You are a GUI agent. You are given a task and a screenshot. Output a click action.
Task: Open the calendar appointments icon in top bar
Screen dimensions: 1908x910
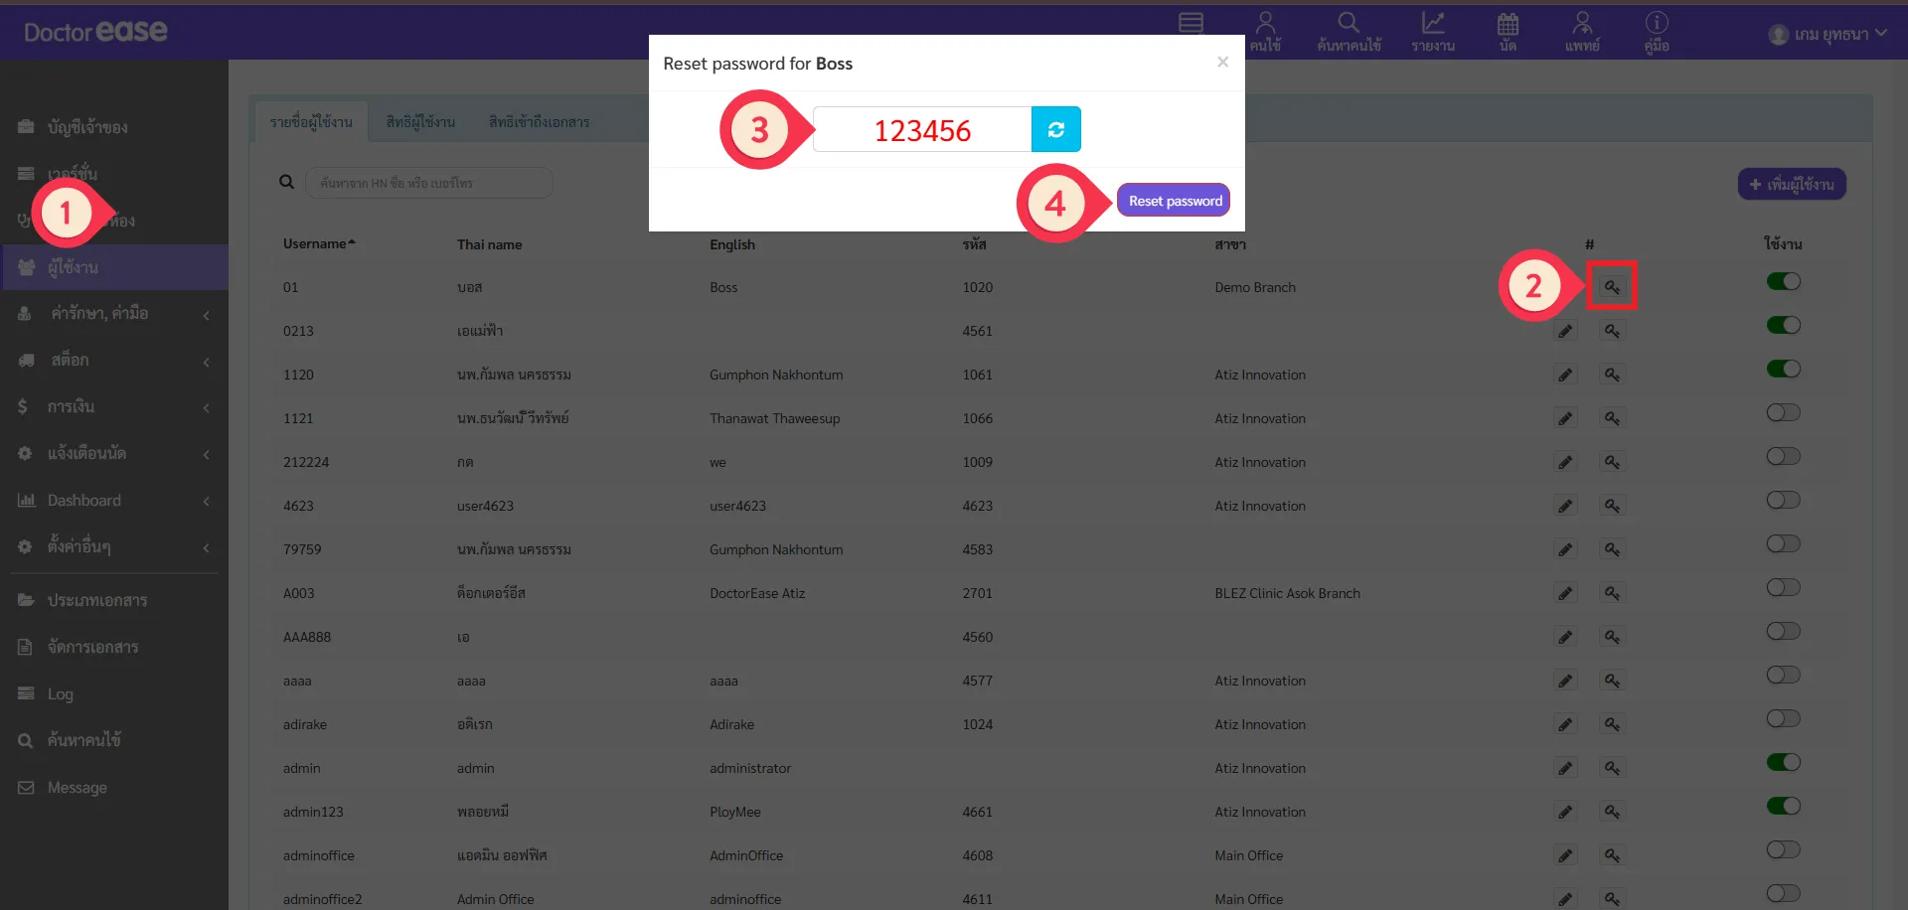(1508, 31)
